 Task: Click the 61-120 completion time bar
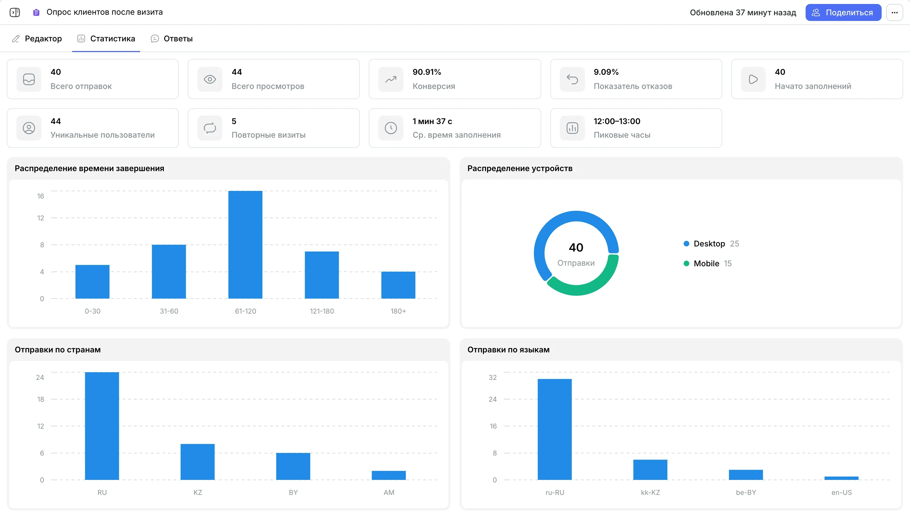pyautogui.click(x=245, y=244)
